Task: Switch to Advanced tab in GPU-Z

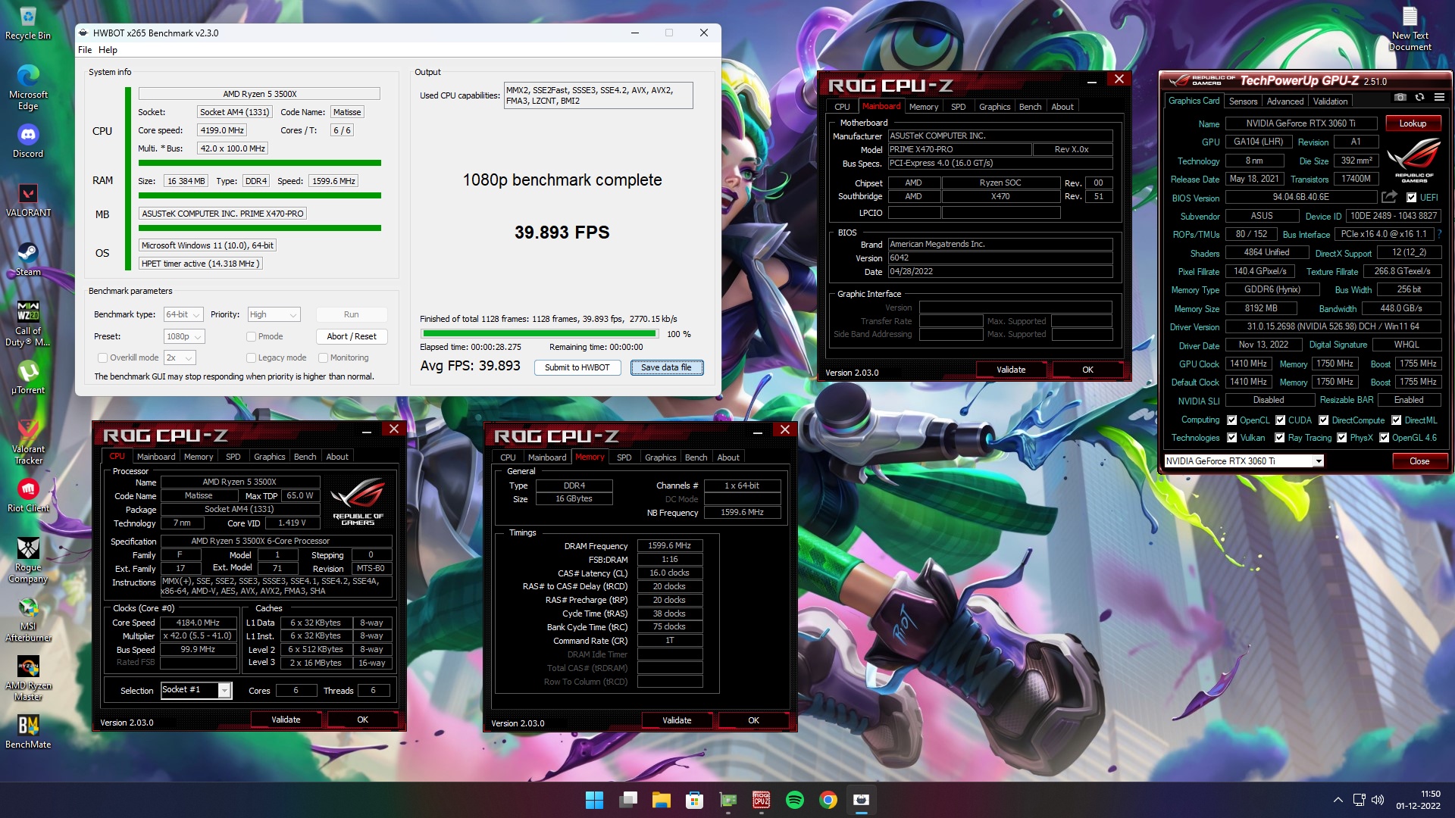Action: 1285,101
